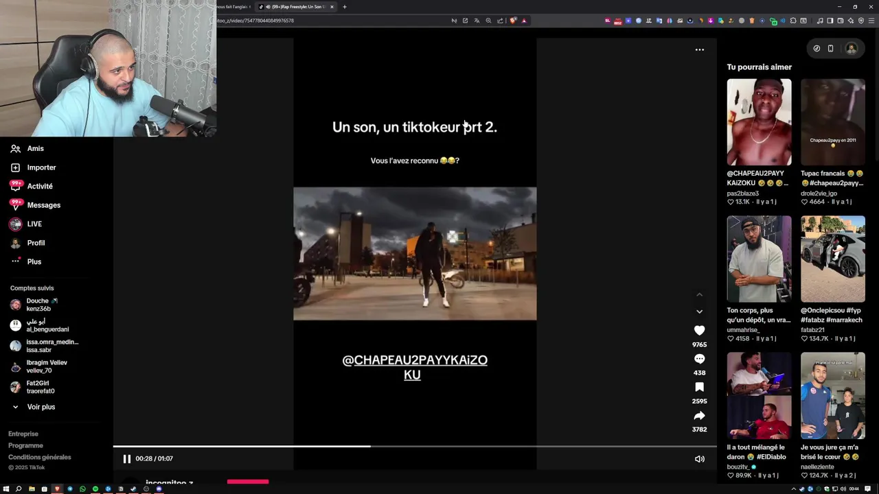The image size is (879, 494).
Task: Open the browser hamburger menu
Action: (871, 21)
